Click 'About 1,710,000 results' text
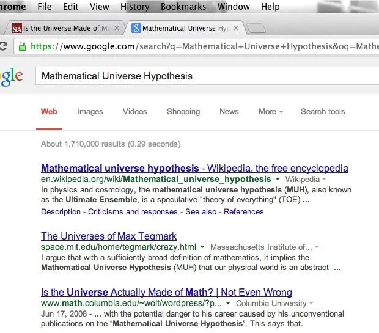This screenshot has height=333, width=379. click(83, 144)
